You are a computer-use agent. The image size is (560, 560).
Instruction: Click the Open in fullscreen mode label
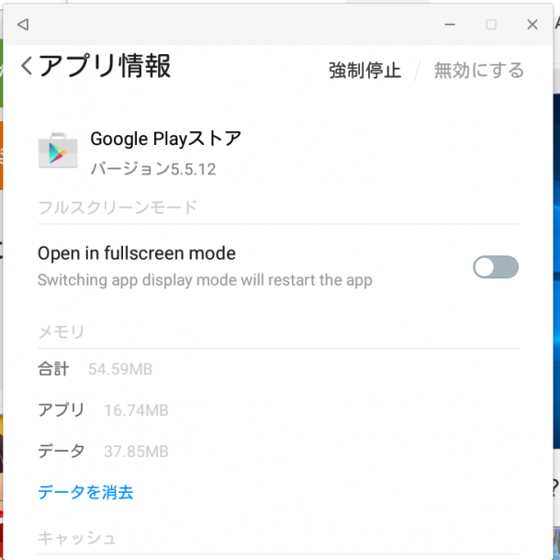(x=137, y=253)
